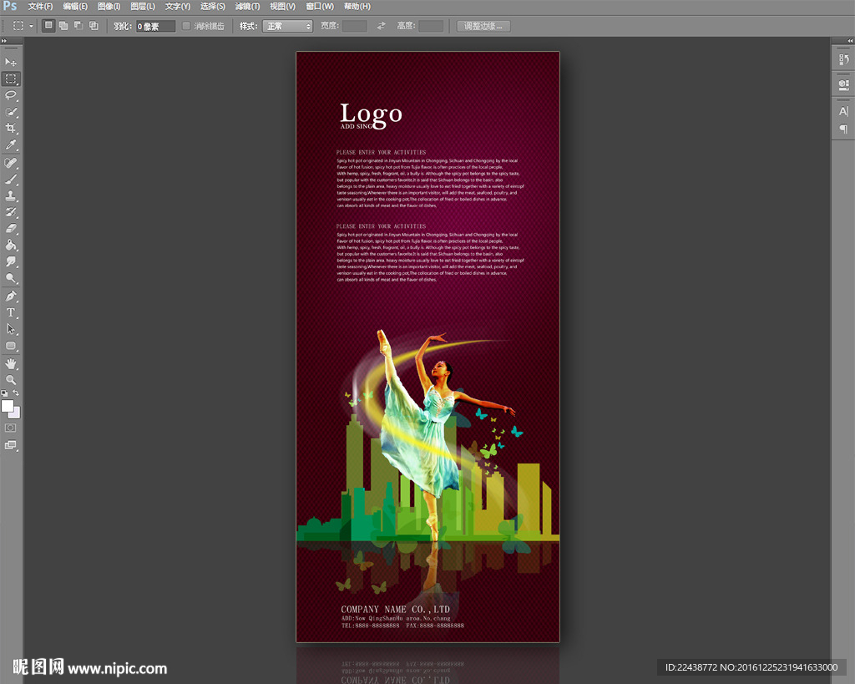Viewport: 855px width, 684px height.
Task: Click the foreground color swatch
Action: click(8, 406)
